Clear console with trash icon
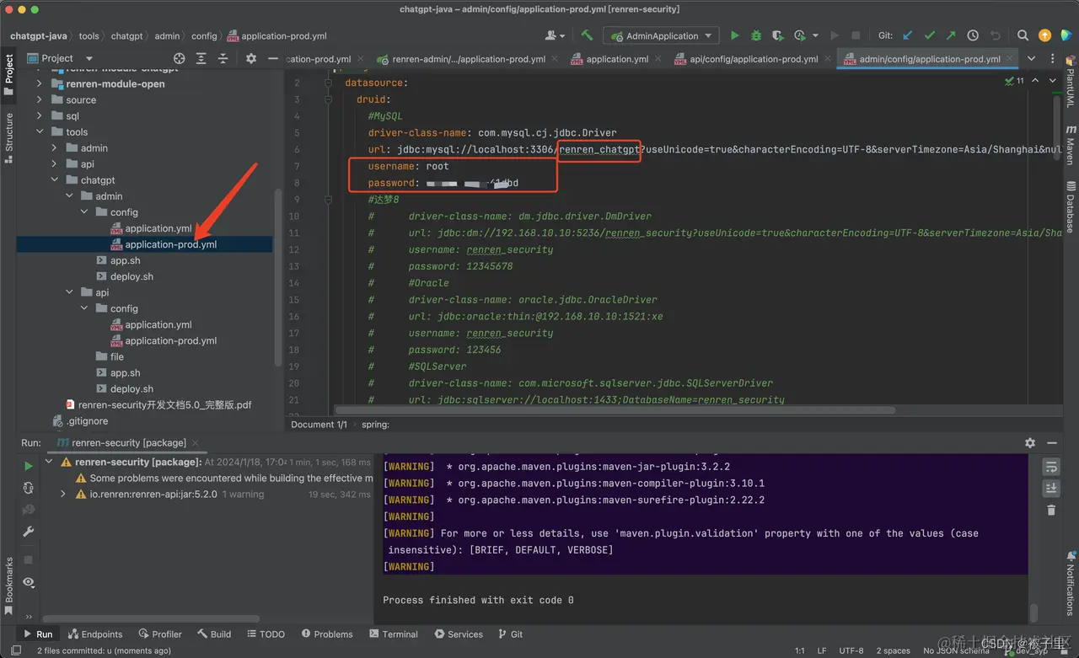The height and width of the screenshot is (658, 1079). (1050, 510)
